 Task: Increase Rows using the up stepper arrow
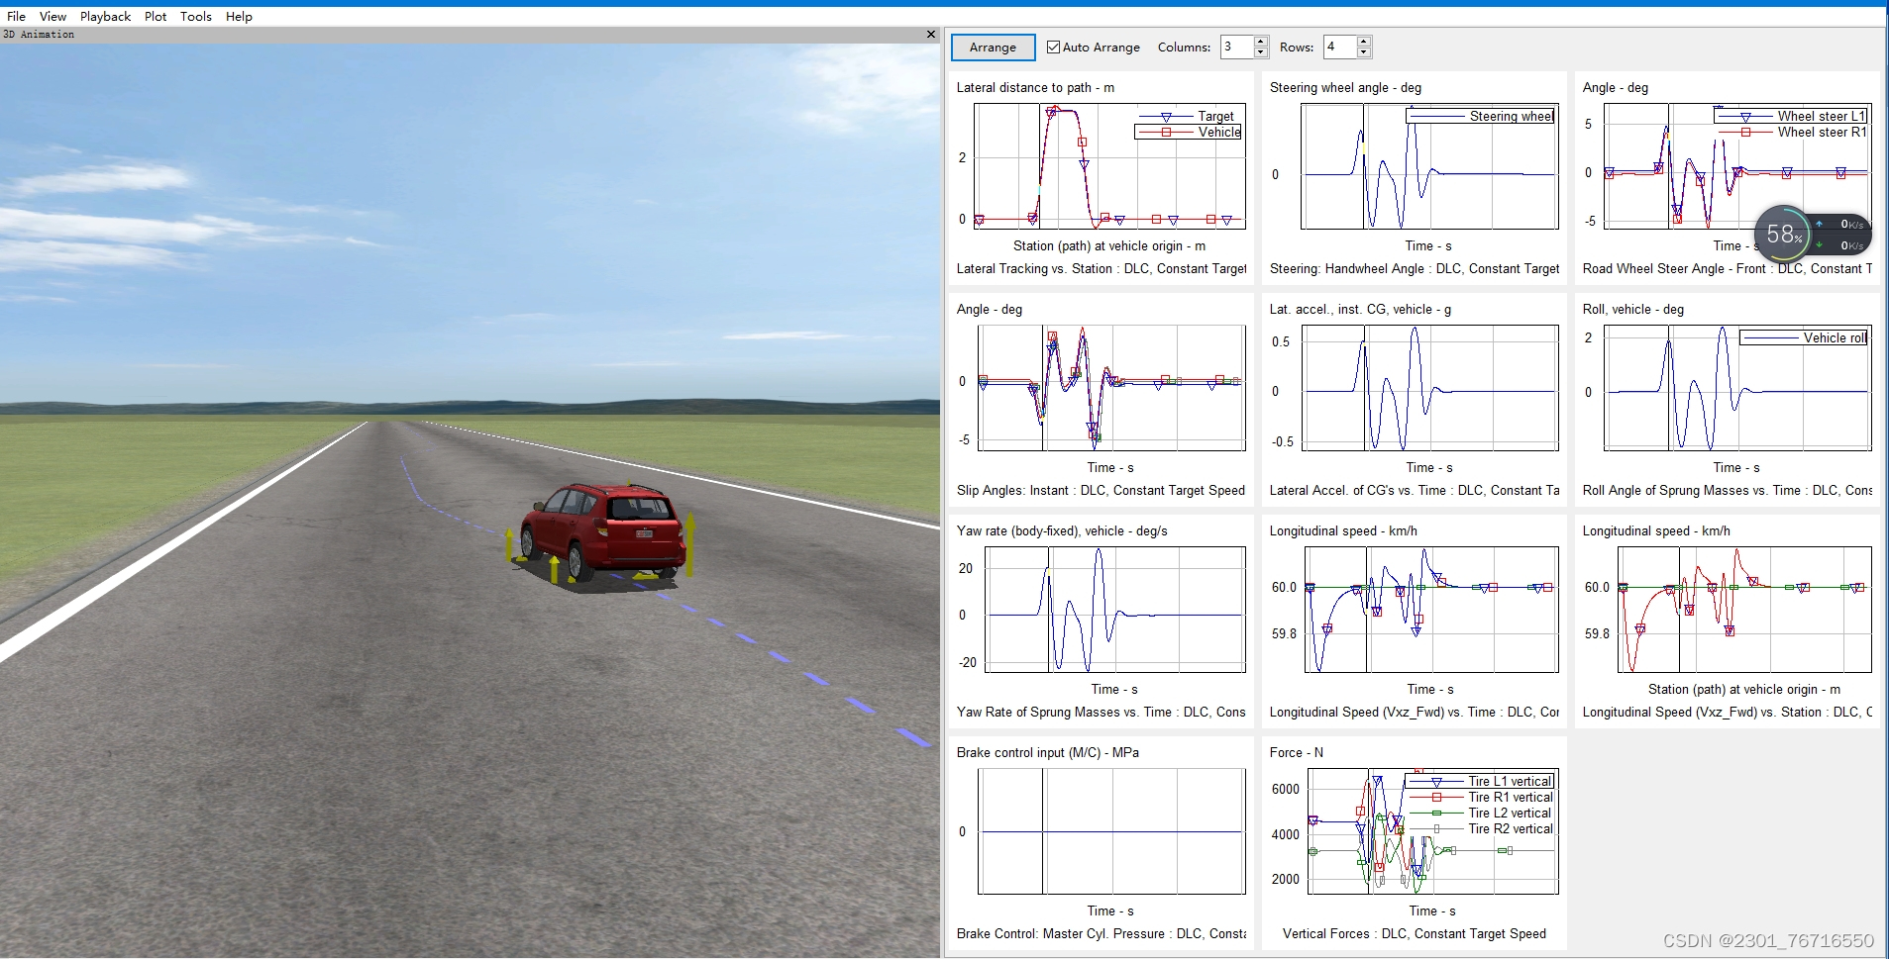click(1365, 41)
